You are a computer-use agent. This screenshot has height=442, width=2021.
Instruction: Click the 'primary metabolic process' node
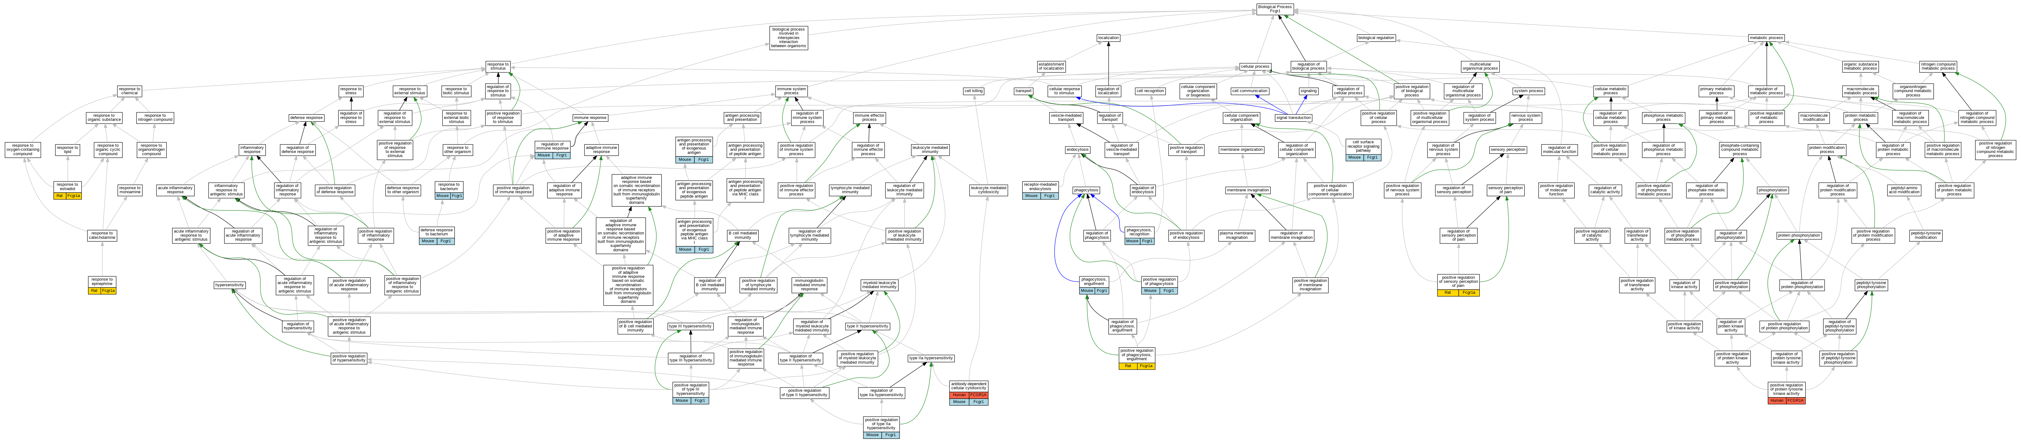[1717, 91]
